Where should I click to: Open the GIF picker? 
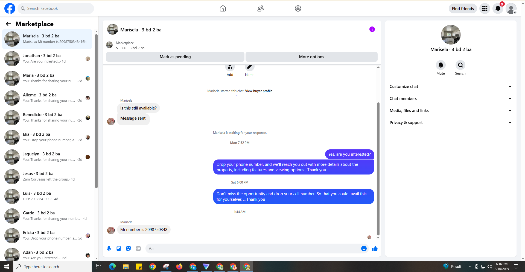[138, 249]
